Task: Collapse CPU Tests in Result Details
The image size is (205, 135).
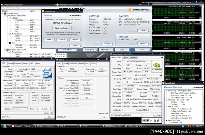Action: [166, 100]
